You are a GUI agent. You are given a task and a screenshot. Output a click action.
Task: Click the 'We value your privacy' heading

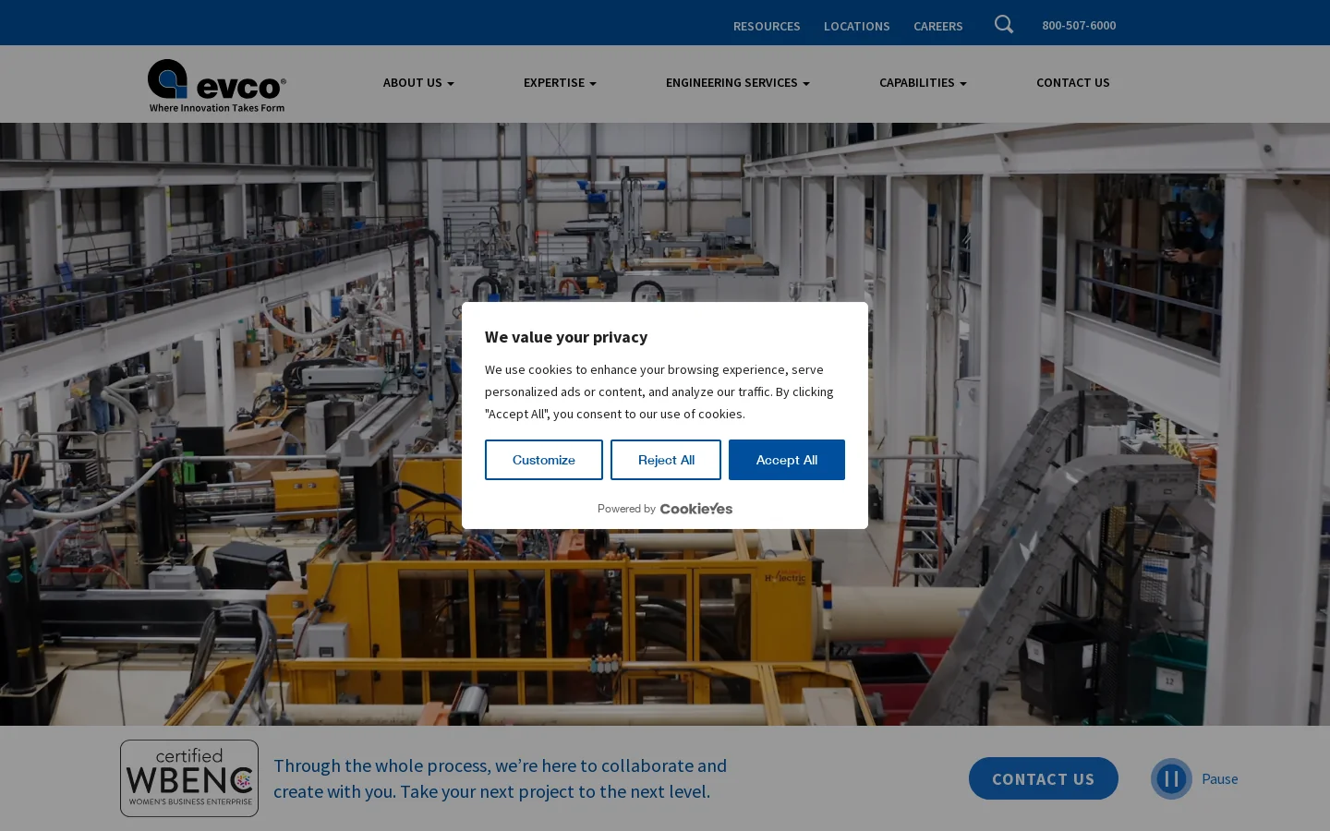coord(566,337)
